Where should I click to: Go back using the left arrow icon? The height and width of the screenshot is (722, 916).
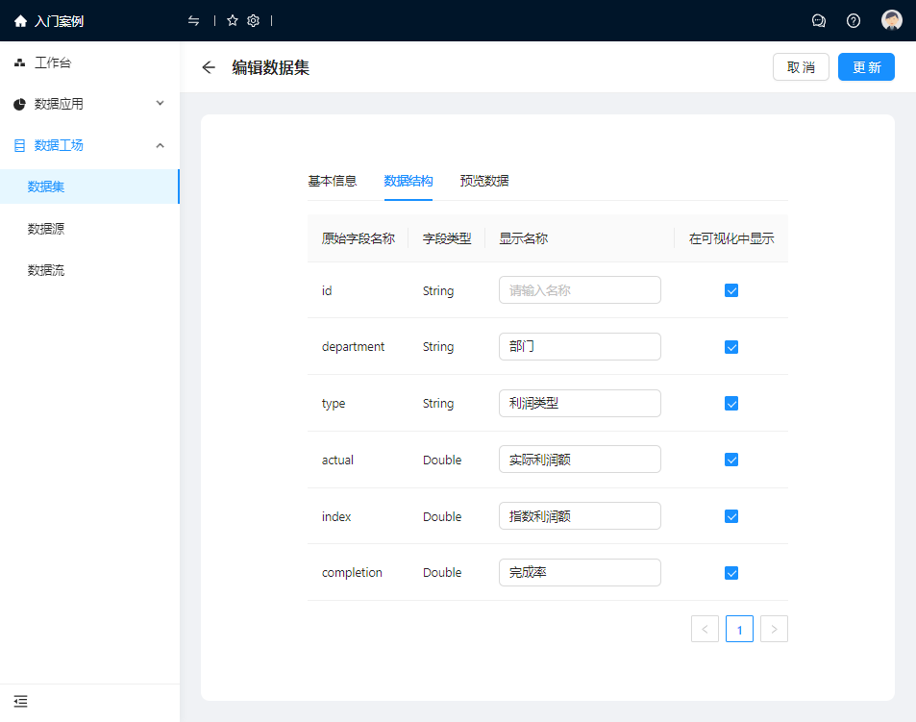209,67
